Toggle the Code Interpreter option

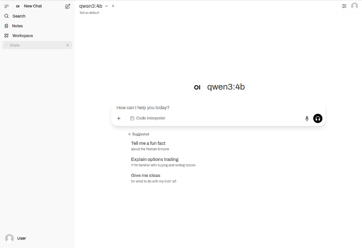pyautogui.click(x=148, y=118)
